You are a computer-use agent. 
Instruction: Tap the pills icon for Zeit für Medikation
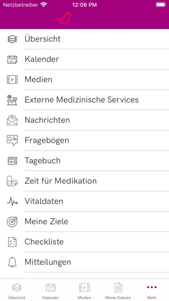click(x=12, y=181)
